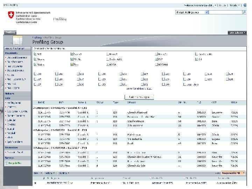Switch to the Profiling tab
Image resolution: width=252 pixels, height=189 pixels.
pos(10,32)
